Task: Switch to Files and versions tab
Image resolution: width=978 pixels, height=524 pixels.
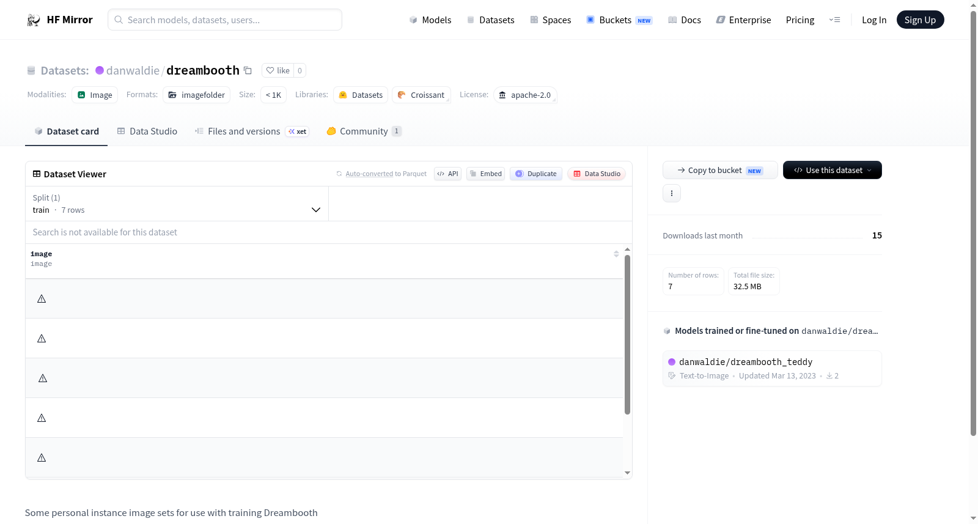Action: (x=252, y=131)
